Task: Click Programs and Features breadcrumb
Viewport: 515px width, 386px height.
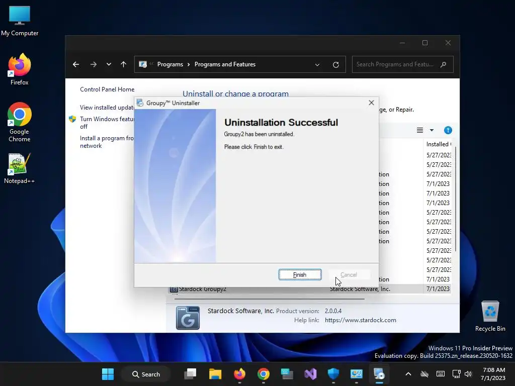Action: coord(225,64)
